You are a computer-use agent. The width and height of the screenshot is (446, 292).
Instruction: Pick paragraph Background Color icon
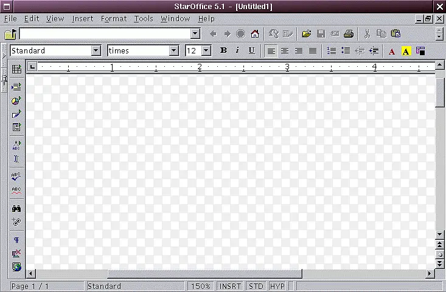coord(420,51)
